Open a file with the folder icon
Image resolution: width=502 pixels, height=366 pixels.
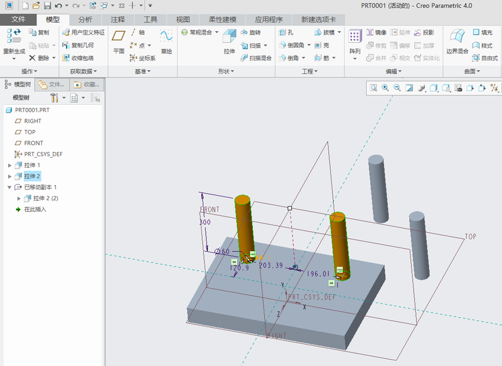click(36, 6)
